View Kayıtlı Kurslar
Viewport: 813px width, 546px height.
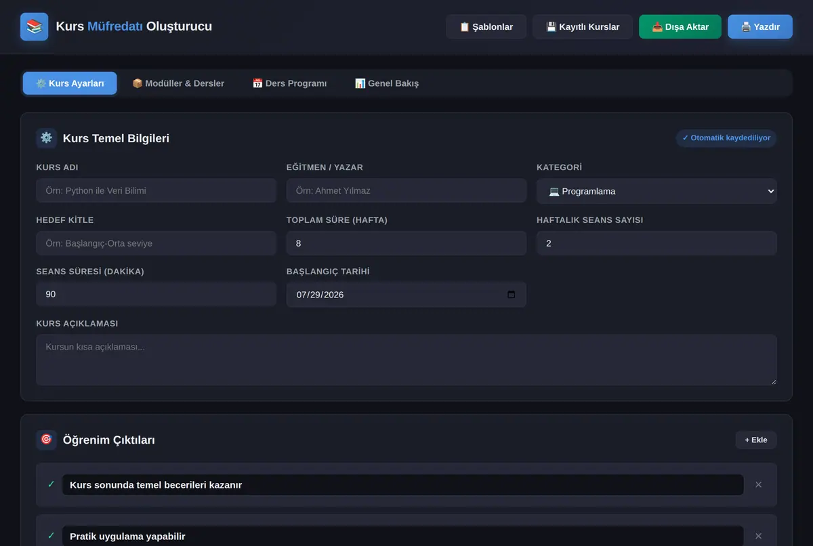[x=583, y=27]
